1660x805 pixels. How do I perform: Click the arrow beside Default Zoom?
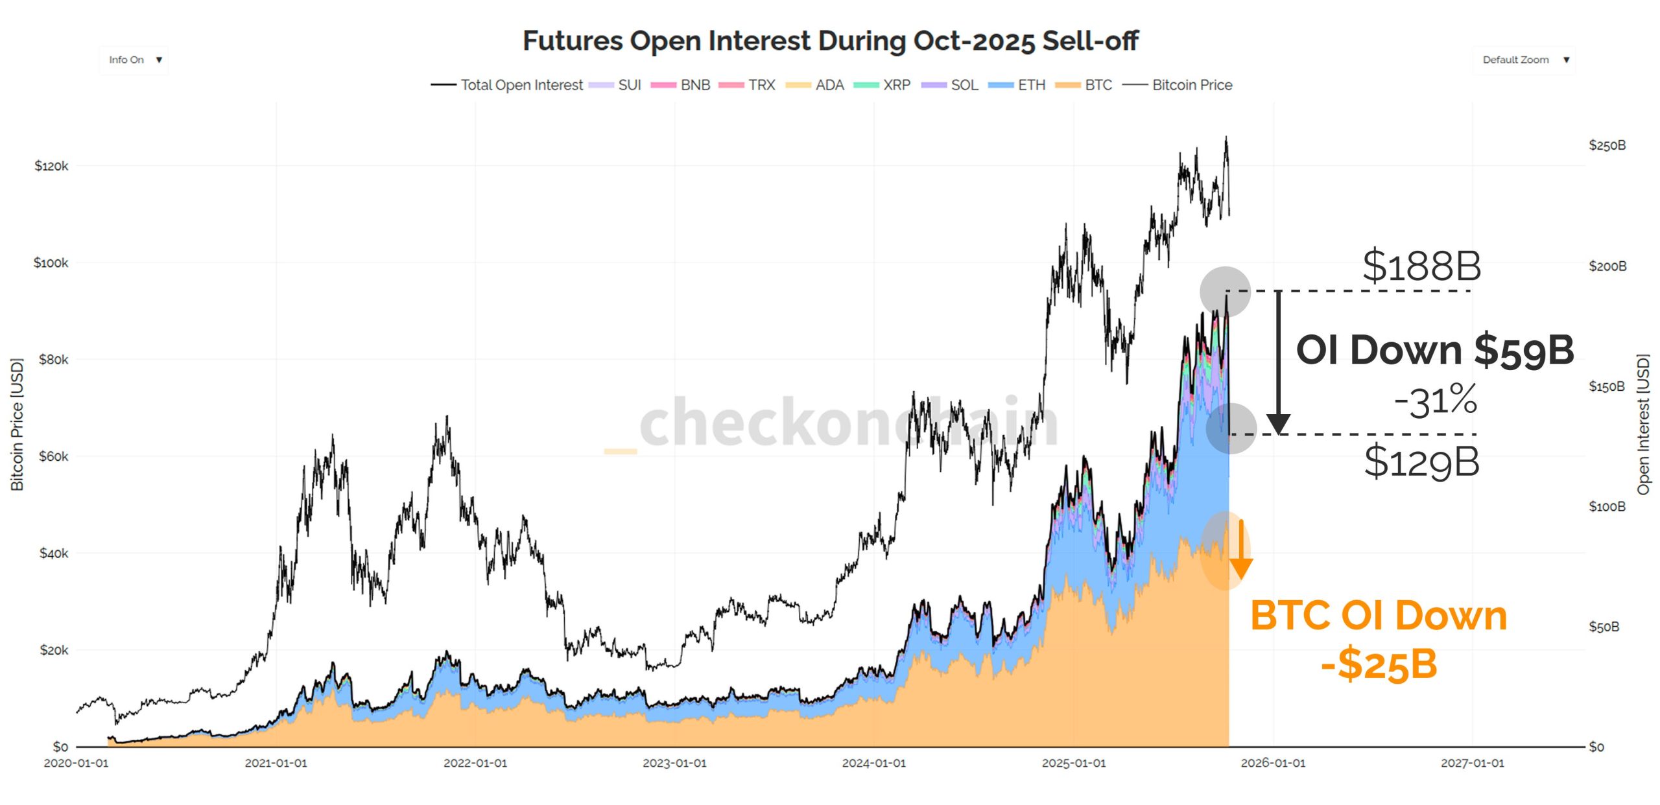(1566, 60)
